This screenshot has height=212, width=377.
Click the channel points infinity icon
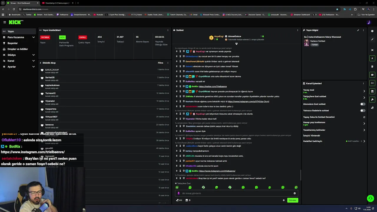tap(179, 200)
